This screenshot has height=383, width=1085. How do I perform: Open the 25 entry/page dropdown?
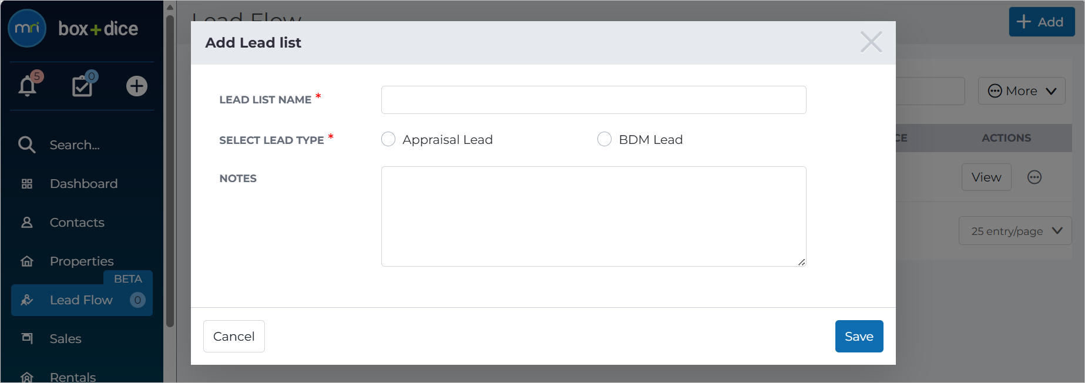click(x=1015, y=231)
